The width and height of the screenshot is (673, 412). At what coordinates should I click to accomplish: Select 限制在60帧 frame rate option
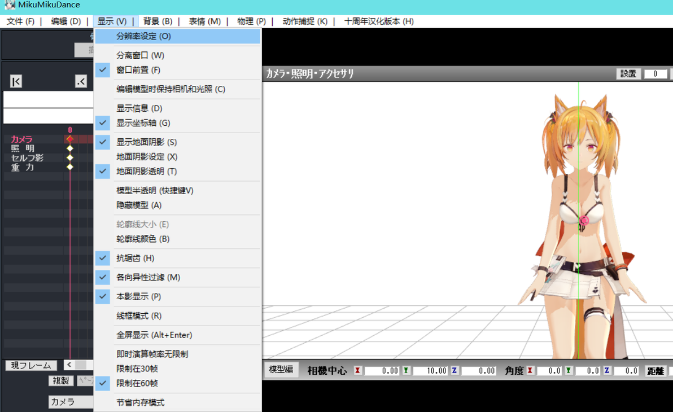pyautogui.click(x=178, y=383)
